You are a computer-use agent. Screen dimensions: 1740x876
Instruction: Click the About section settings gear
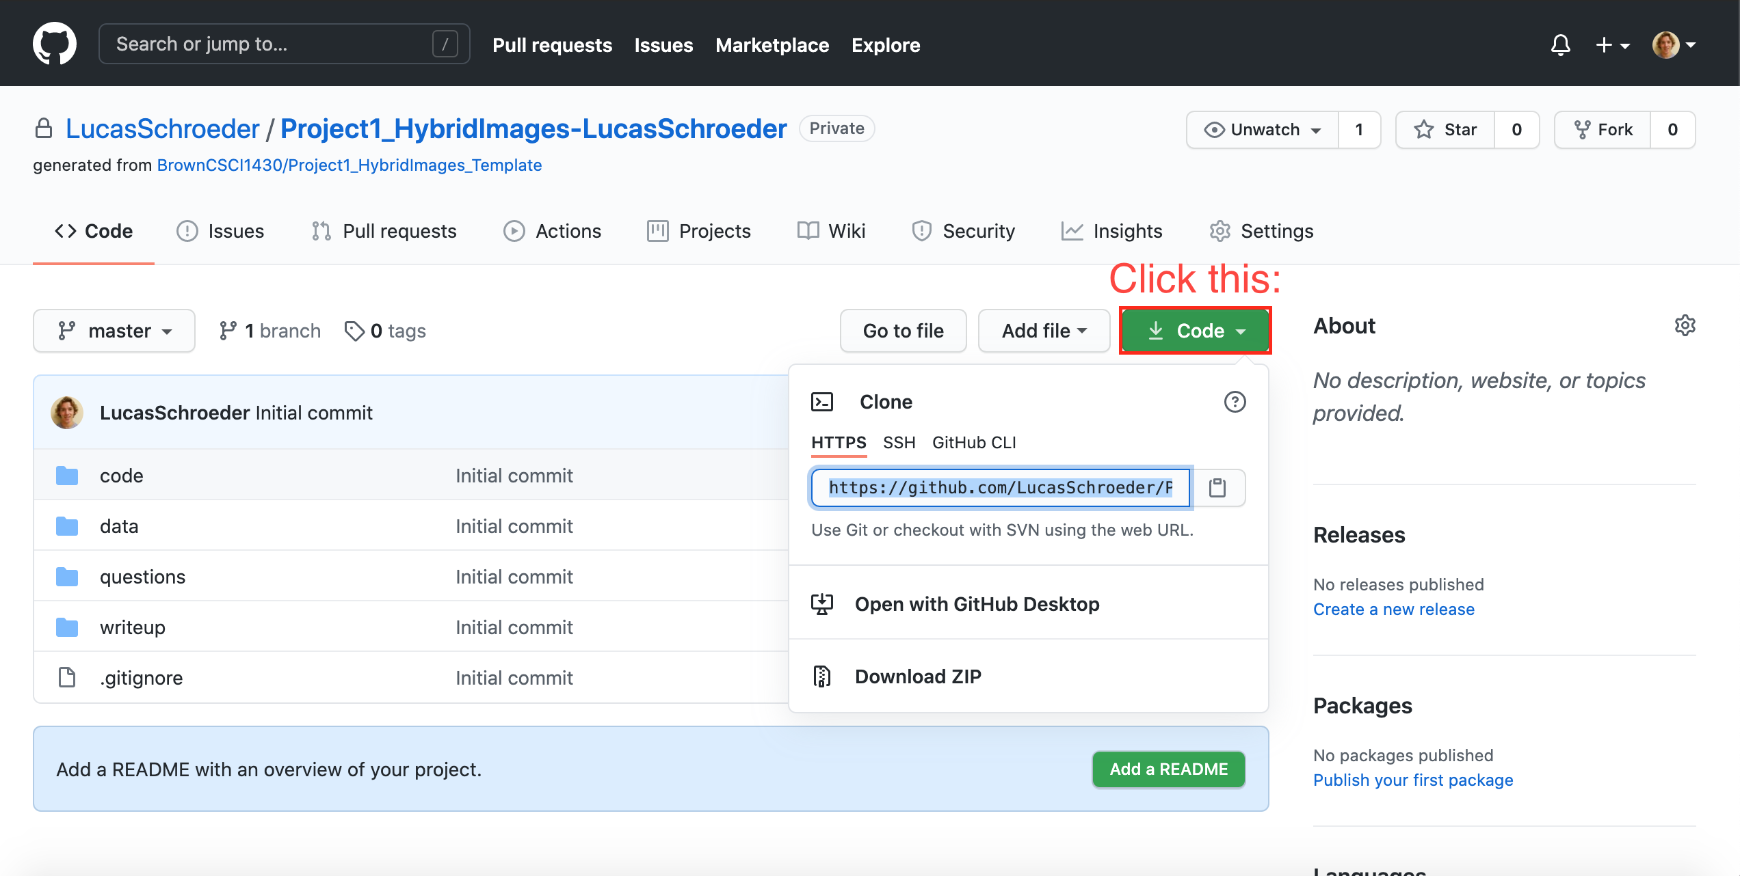1685,326
